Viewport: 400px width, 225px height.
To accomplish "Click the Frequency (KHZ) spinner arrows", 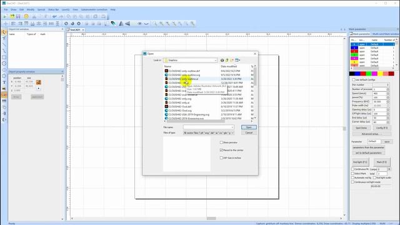I will pyautogui.click(x=387, y=101).
